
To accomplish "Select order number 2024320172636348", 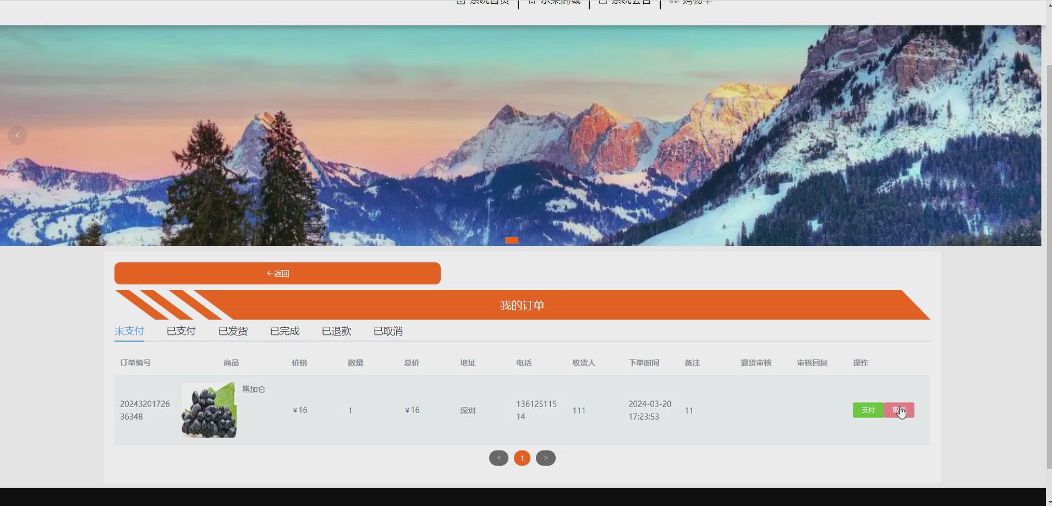I will coord(145,410).
